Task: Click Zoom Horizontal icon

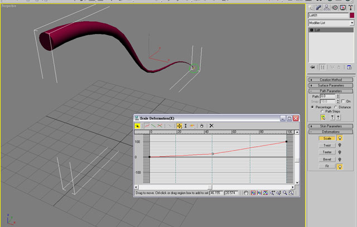Action: point(273,193)
